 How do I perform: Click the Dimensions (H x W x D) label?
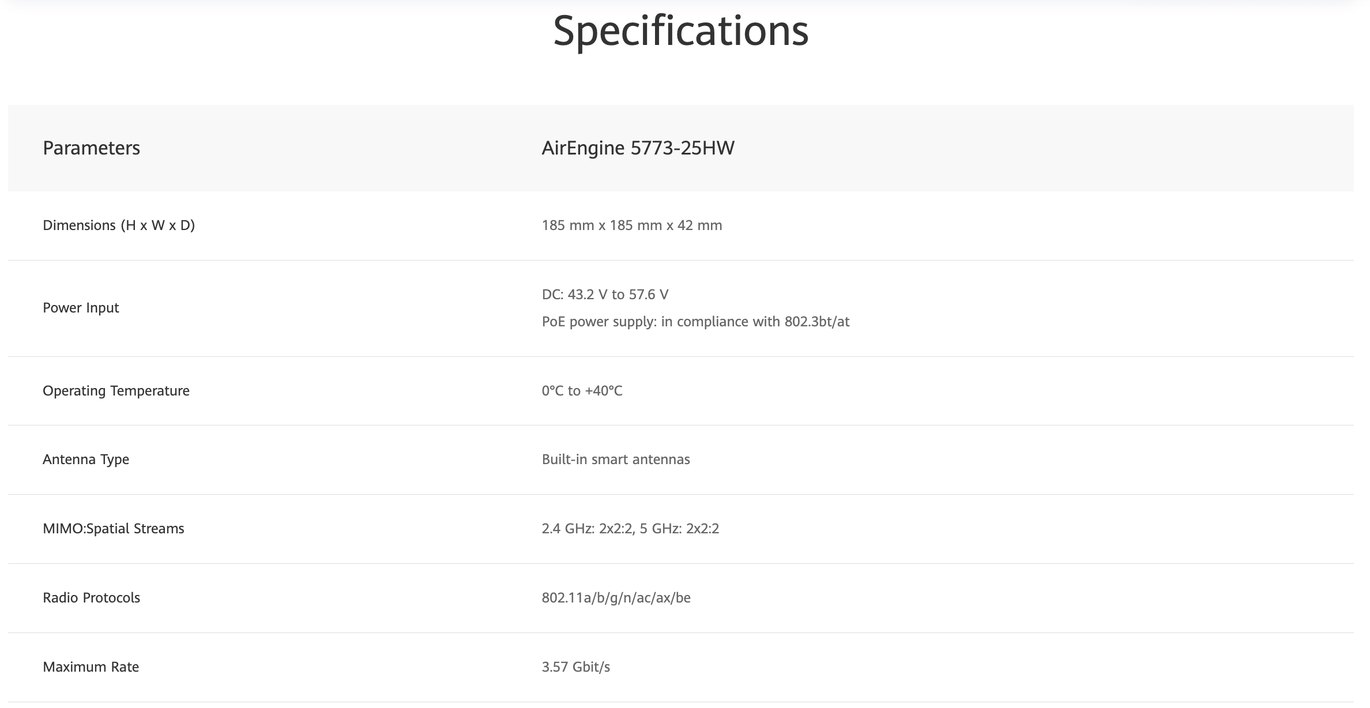click(119, 225)
